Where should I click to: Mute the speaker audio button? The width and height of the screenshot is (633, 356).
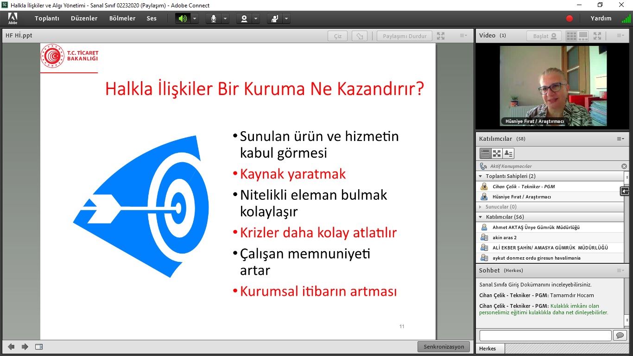(x=183, y=19)
